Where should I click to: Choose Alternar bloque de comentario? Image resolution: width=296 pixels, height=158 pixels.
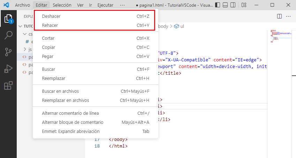click(x=96, y=122)
